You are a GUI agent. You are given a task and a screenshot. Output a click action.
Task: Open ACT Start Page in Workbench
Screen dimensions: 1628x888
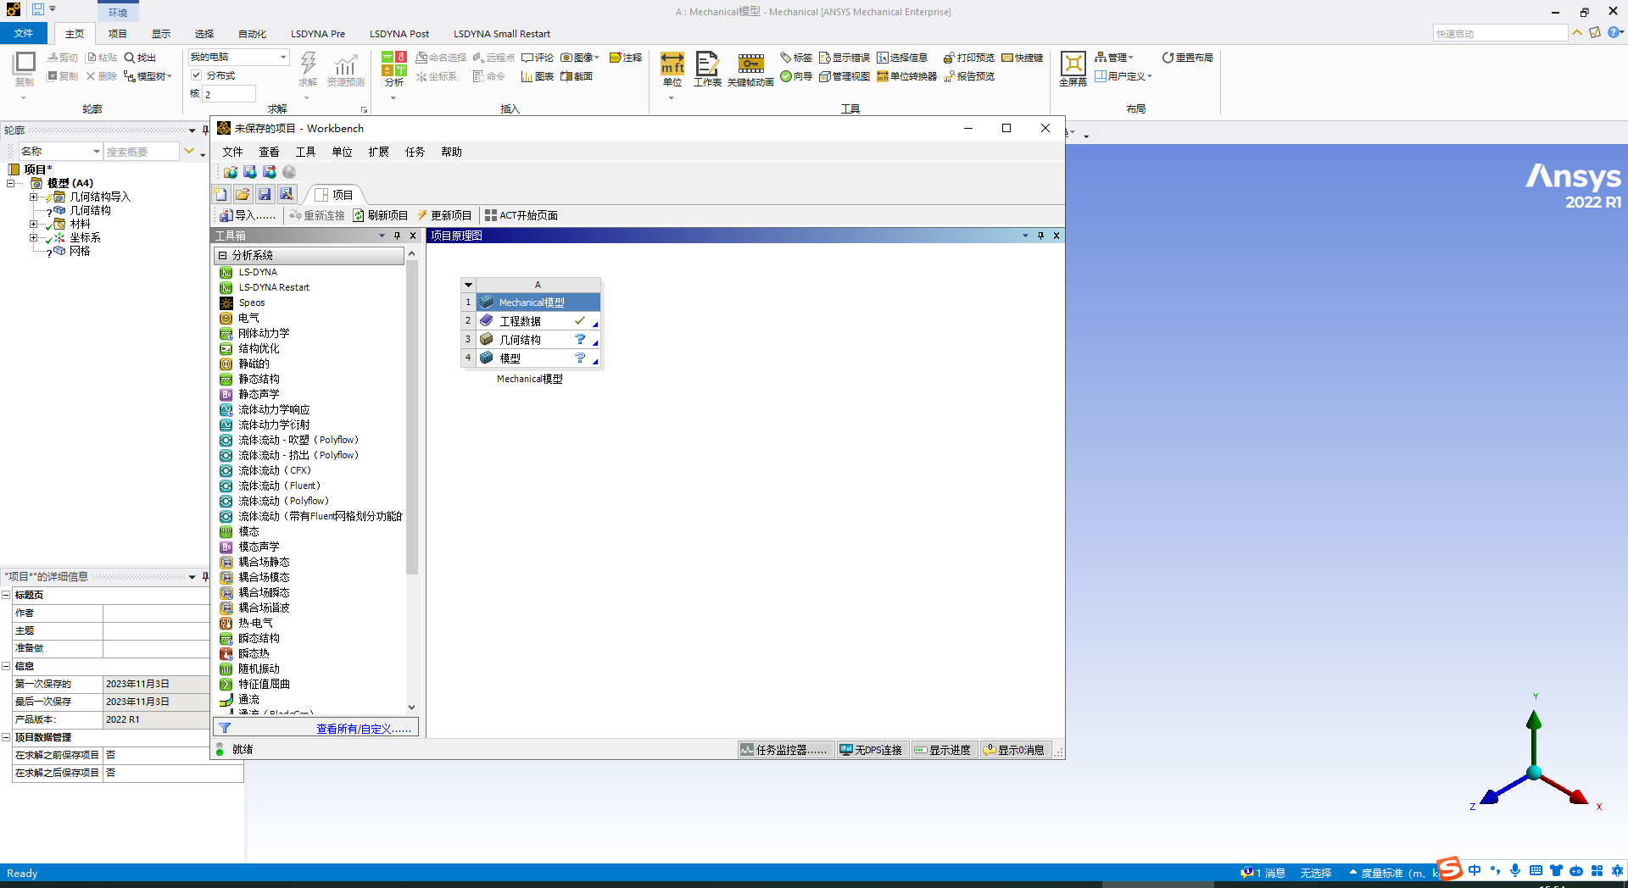pyautogui.click(x=521, y=215)
